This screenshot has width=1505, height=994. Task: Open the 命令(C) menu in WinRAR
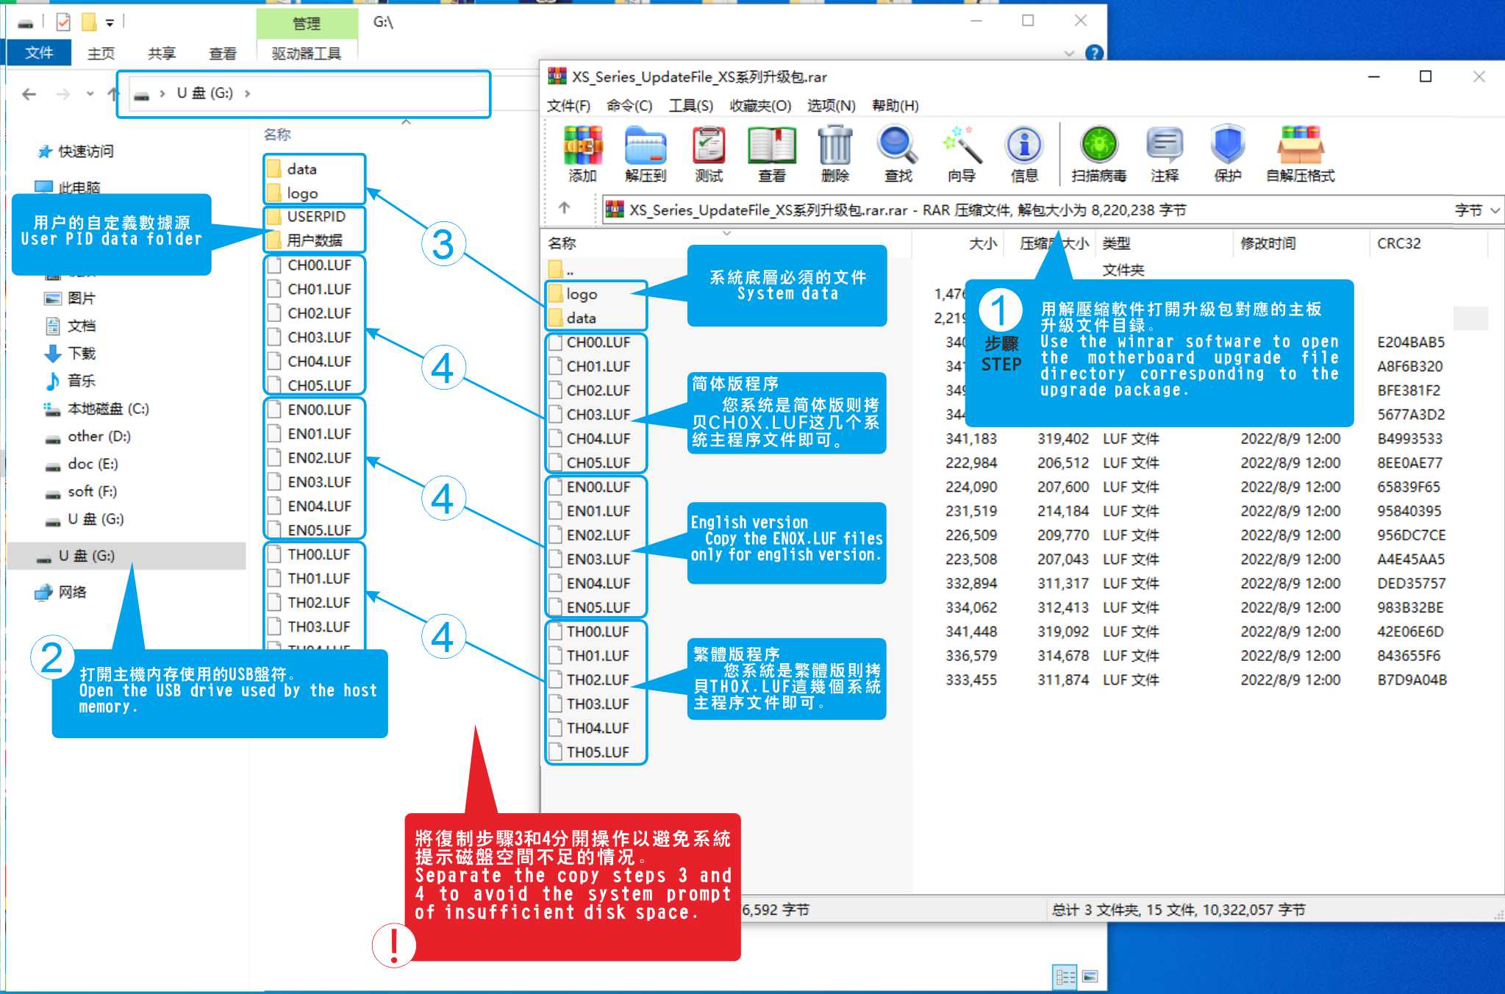(629, 106)
